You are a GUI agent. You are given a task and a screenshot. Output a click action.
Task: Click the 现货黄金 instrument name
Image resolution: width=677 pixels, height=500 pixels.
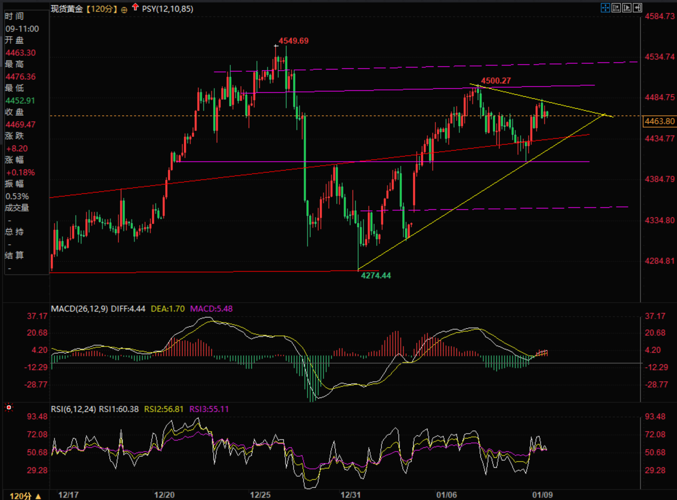[67, 9]
